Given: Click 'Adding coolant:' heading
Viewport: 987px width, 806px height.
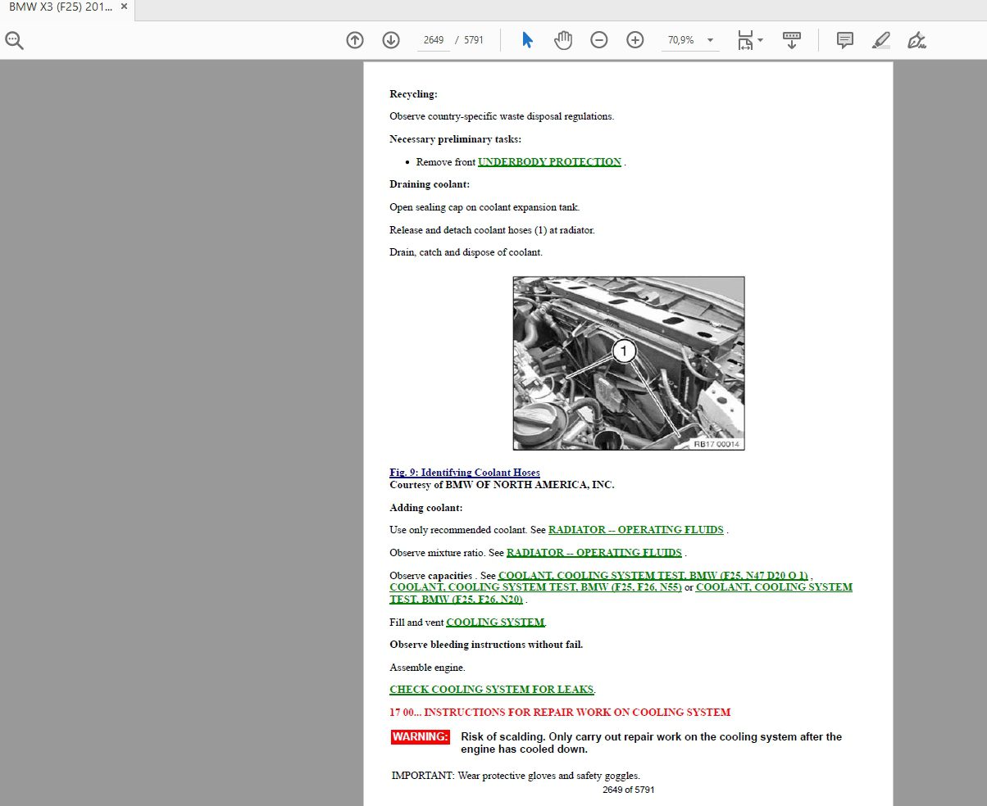Looking at the screenshot, I should [x=426, y=508].
